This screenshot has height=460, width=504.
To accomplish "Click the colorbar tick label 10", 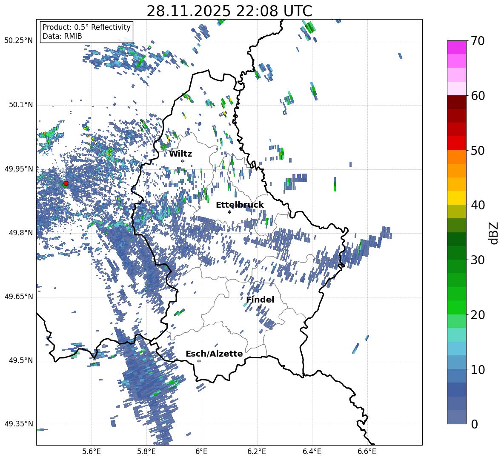I will 478,370.
